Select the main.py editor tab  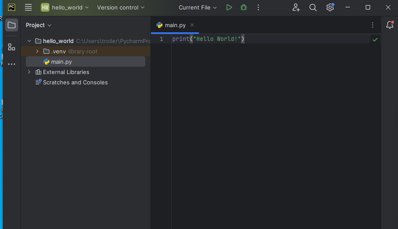[x=172, y=25]
